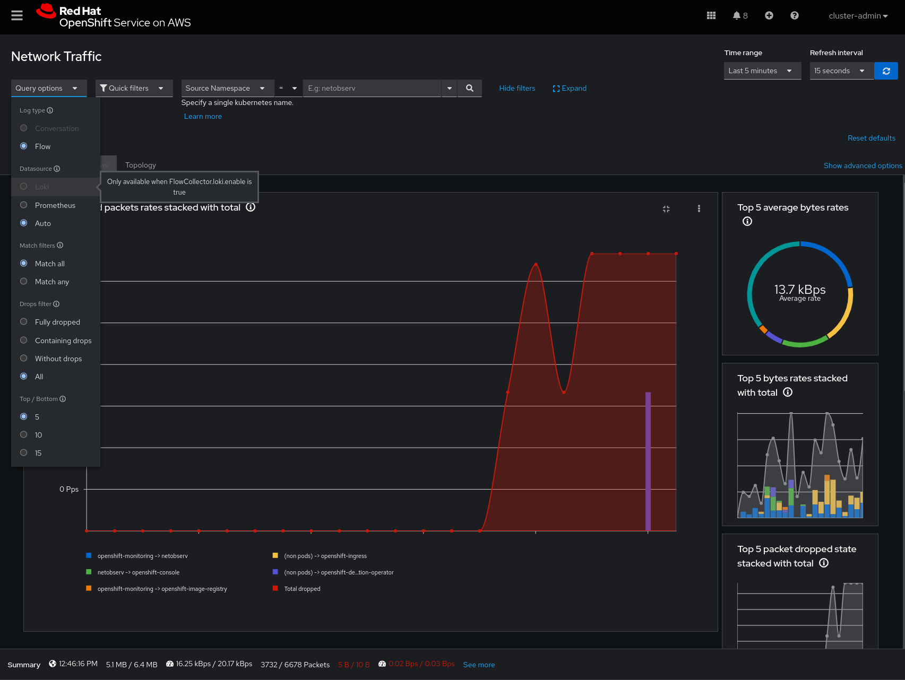Click Show advanced options link
The height and width of the screenshot is (680, 905).
(x=863, y=165)
